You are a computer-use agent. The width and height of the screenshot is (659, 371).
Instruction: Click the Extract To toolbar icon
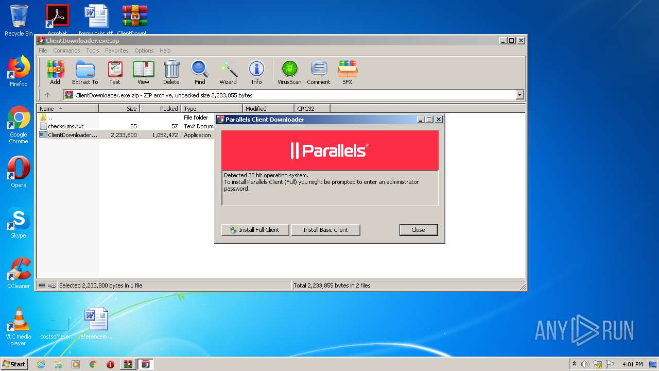(x=85, y=73)
